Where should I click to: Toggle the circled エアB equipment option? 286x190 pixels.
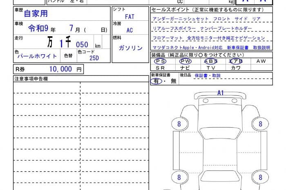coord(236,61)
